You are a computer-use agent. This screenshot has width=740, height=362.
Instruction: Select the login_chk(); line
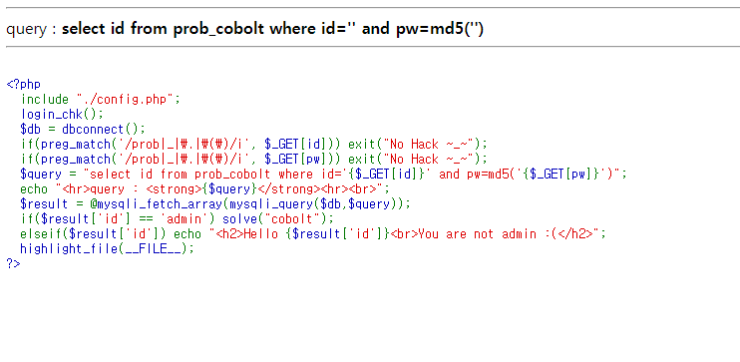62,115
